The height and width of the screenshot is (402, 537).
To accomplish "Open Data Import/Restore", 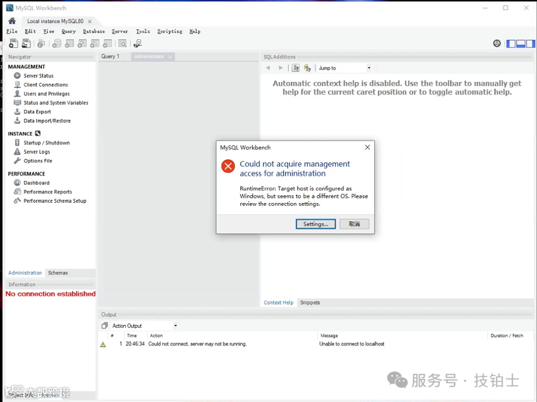I will pos(47,121).
